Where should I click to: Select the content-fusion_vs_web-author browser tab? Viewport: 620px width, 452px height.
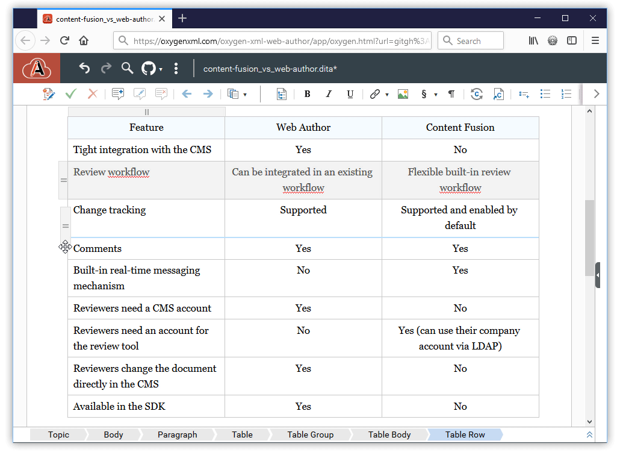pos(104,19)
